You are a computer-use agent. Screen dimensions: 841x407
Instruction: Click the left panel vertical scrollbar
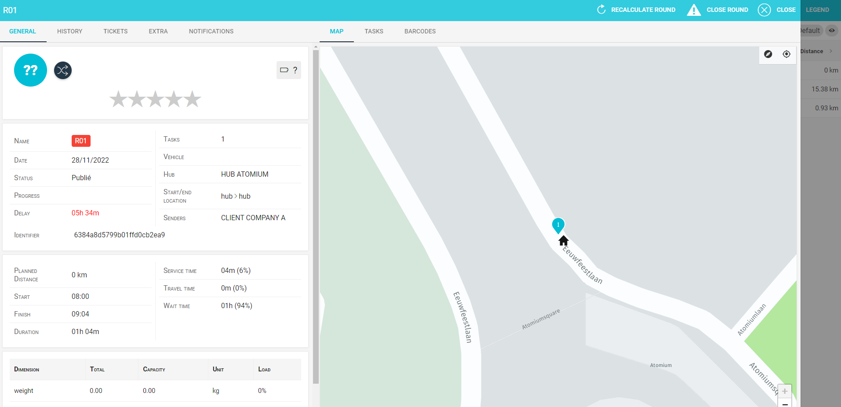click(x=316, y=215)
